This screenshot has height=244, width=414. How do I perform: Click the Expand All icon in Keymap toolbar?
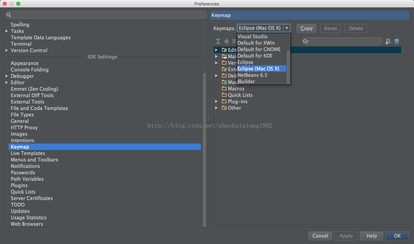click(218, 41)
